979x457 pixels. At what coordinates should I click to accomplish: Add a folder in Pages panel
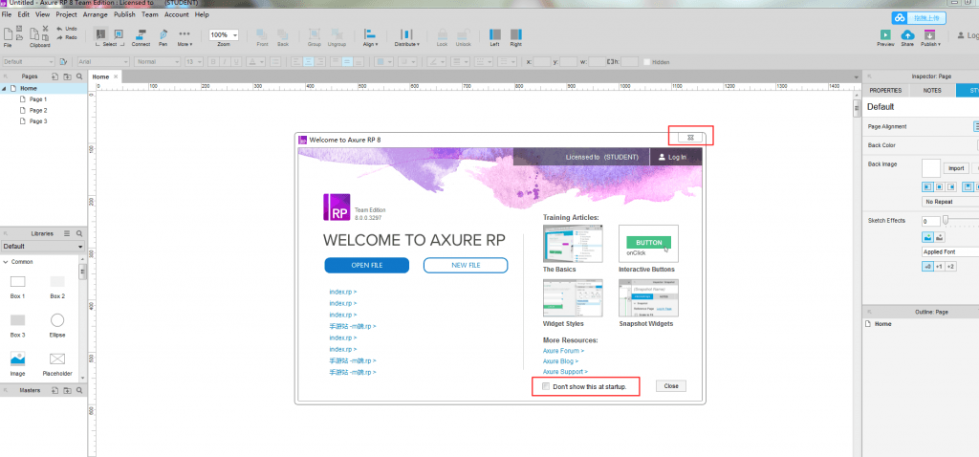67,76
